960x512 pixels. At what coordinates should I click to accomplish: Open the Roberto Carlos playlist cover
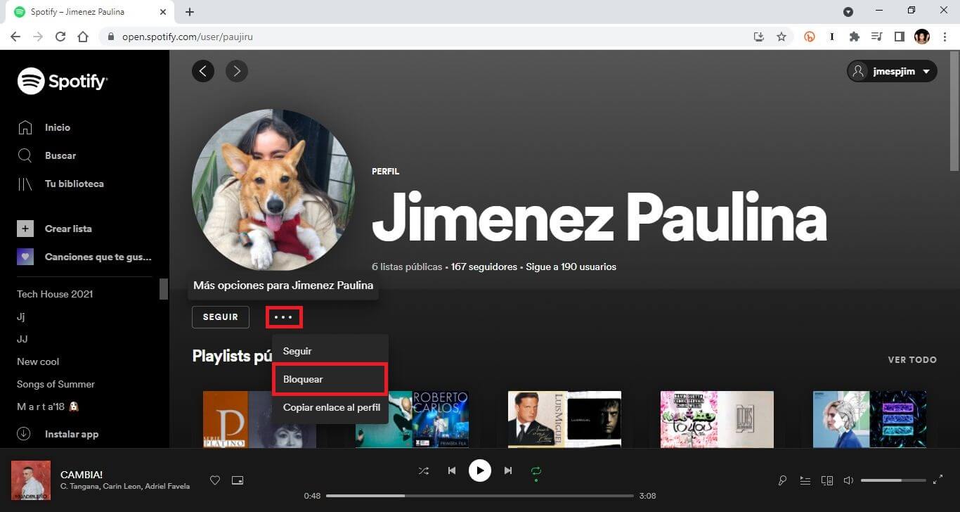[x=412, y=419]
